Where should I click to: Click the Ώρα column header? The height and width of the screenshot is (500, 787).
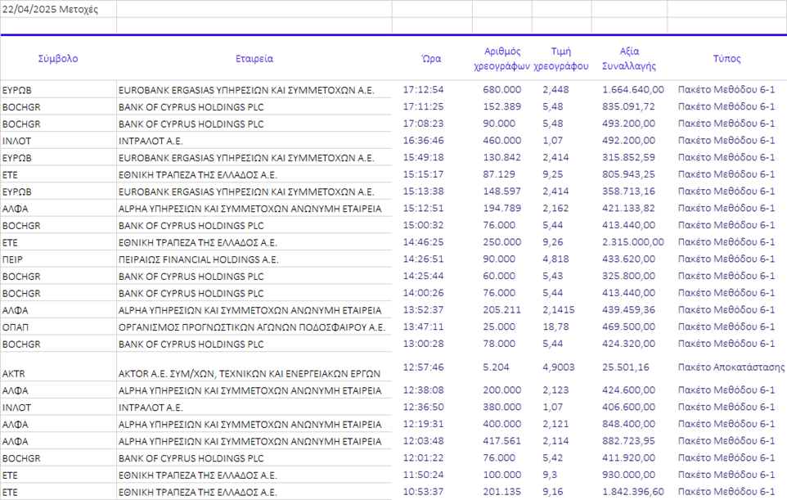coord(431,59)
